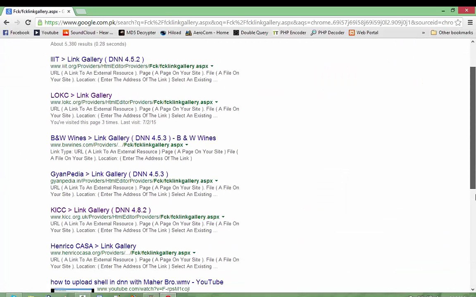Screen dimensions: 476x297
Task: Close the Fck/fcklinkgallery.aspx tab
Action: pyautogui.click(x=69, y=12)
